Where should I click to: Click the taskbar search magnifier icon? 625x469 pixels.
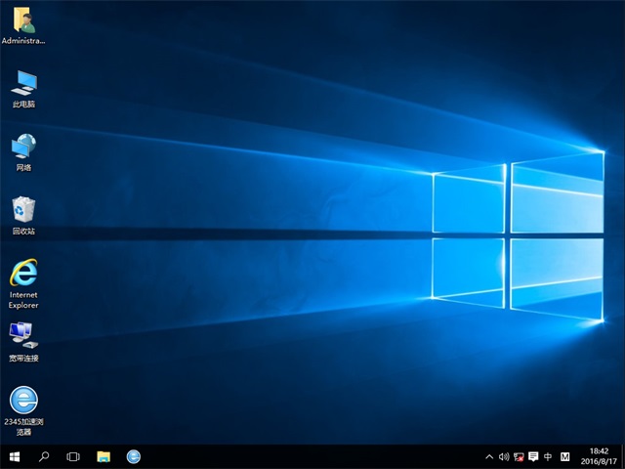pos(44,456)
